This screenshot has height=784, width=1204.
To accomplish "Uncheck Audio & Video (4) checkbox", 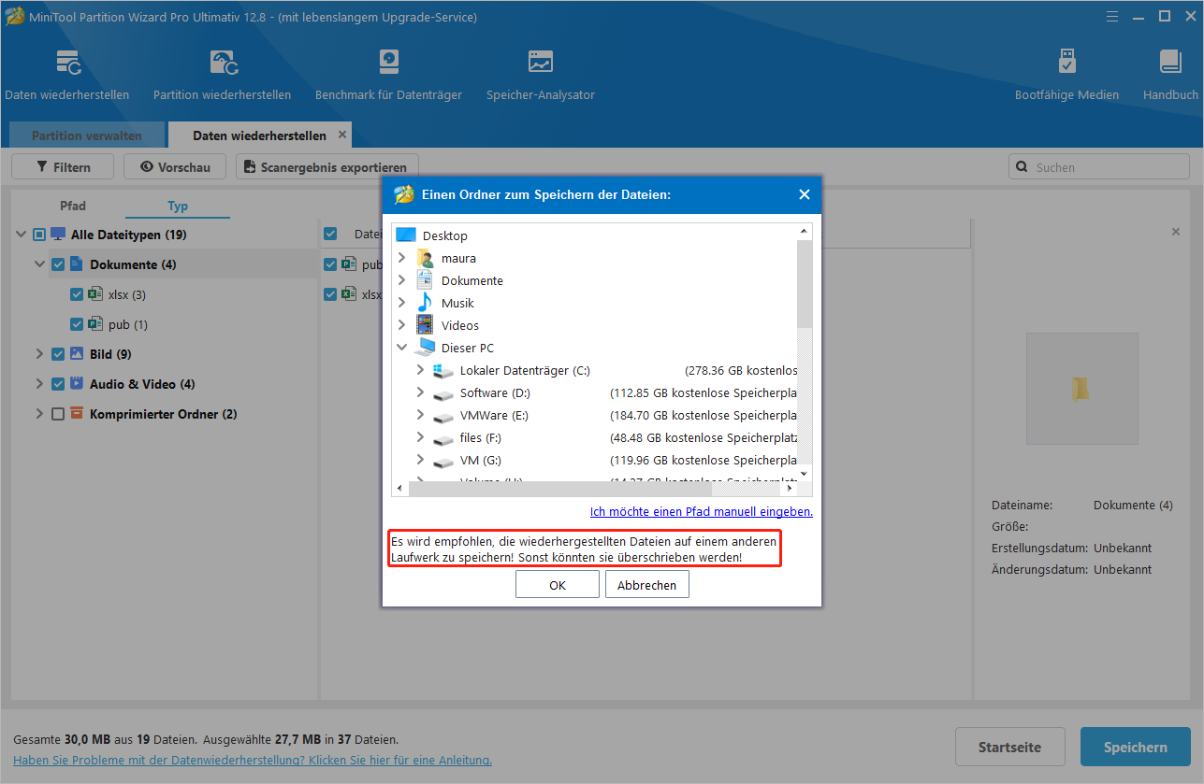I will (58, 384).
